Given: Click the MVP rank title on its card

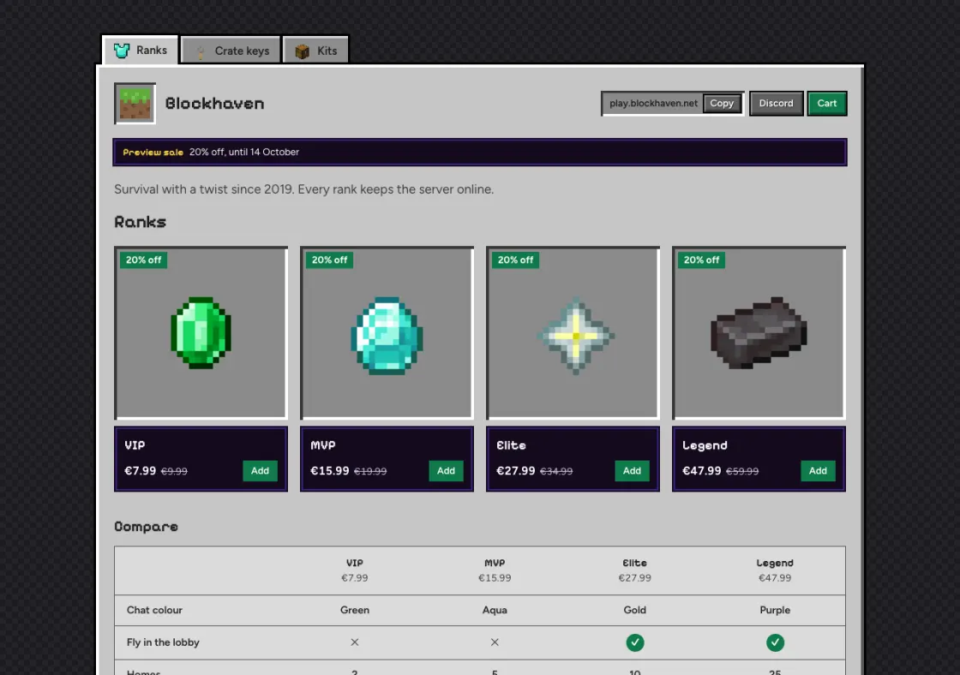Looking at the screenshot, I should [322, 445].
